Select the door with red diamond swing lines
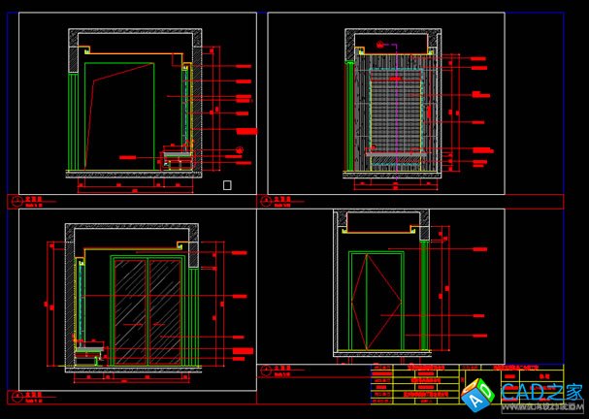This screenshot has width=589, height=419. pos(376,299)
